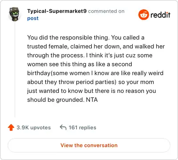Upvote using the orange arrow icon
Image resolution: width=178 pixels, height=160 pixels.
(11, 128)
